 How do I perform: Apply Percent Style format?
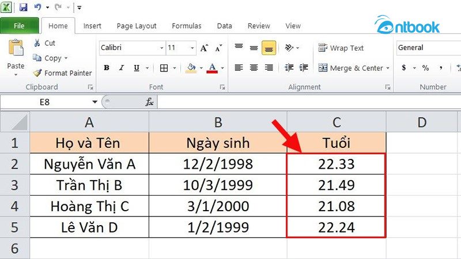[x=425, y=68]
